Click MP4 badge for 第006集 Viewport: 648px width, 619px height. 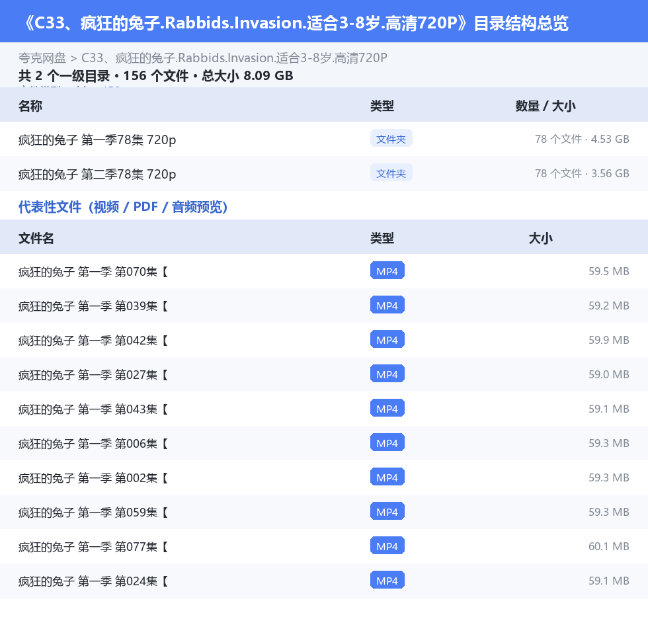pyautogui.click(x=387, y=442)
